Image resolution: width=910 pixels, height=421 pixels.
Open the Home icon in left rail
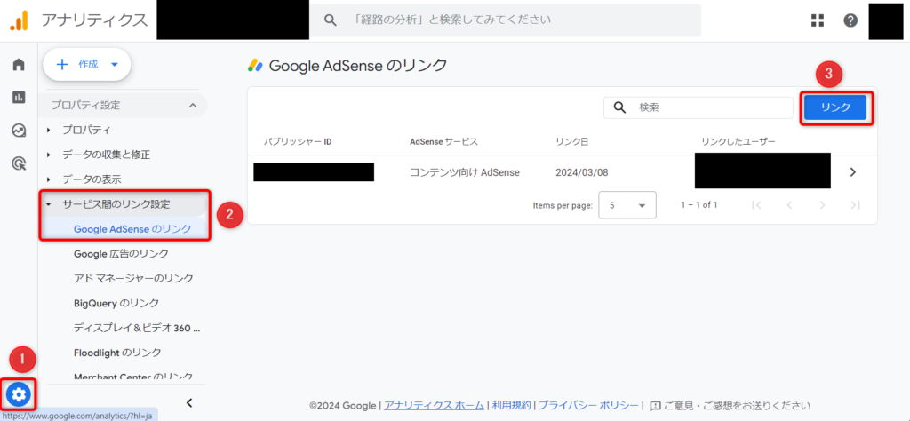(x=19, y=64)
